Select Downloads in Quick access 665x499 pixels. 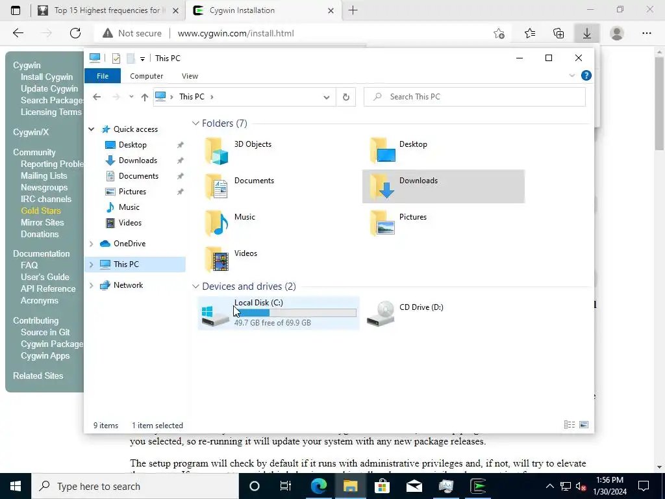138,160
